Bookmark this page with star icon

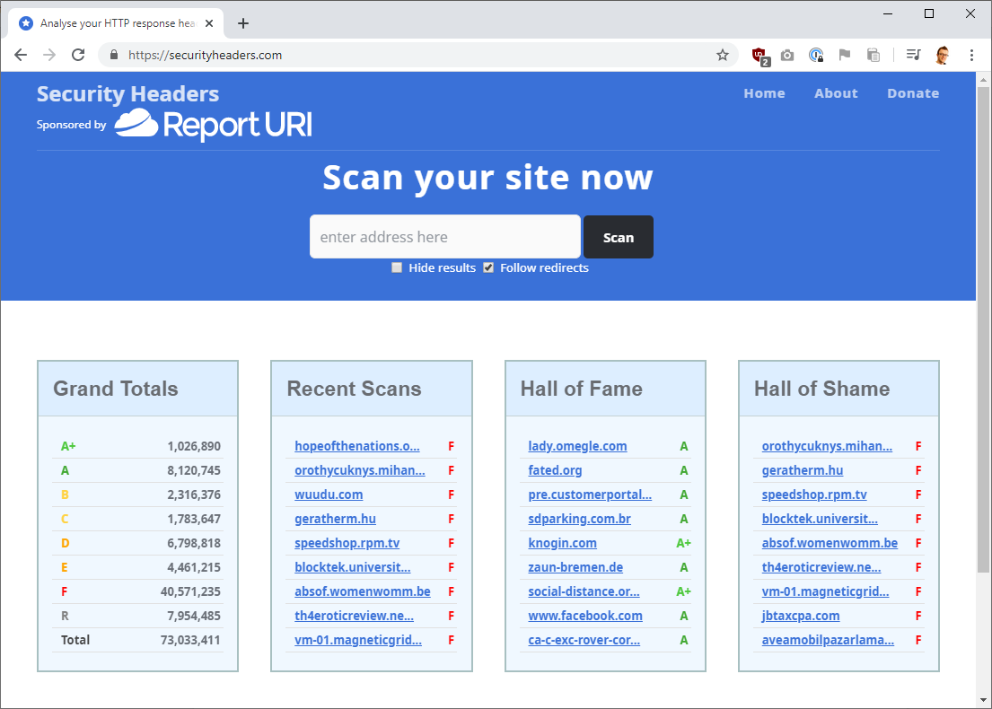coord(722,55)
